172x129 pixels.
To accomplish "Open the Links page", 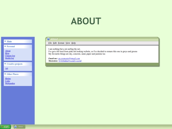I will coord(7,81).
